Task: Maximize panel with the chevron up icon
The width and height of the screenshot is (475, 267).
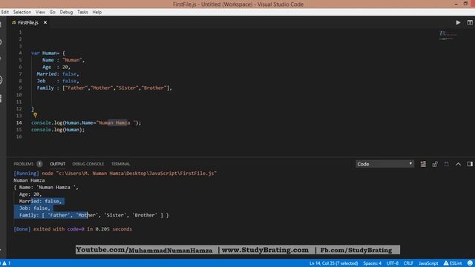Action: (x=458, y=164)
